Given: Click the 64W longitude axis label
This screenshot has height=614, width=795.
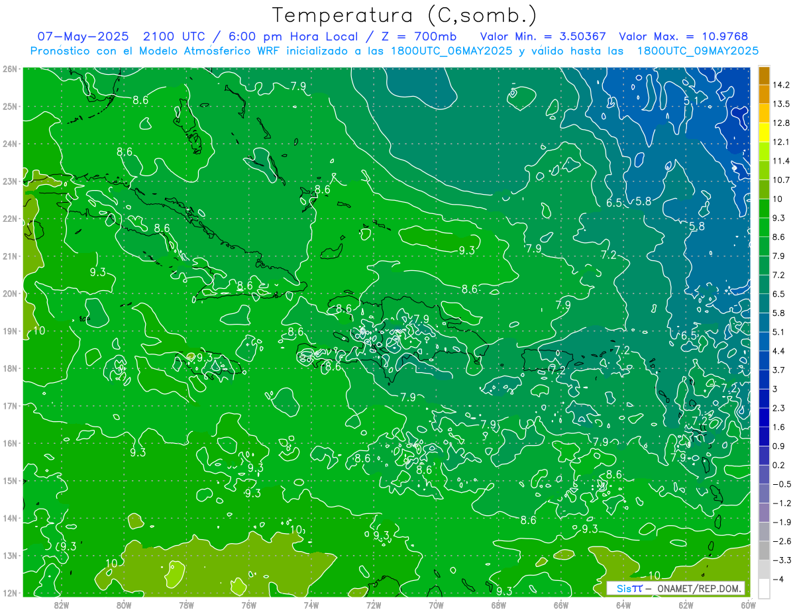Looking at the screenshot, I should click(x=623, y=604).
